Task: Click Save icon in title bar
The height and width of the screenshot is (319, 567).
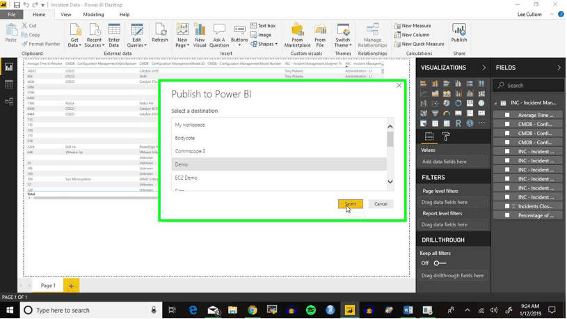Action: pyautogui.click(x=17, y=5)
